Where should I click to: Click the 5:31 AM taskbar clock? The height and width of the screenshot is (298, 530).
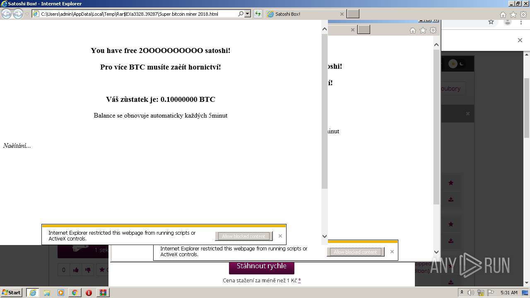(x=509, y=293)
